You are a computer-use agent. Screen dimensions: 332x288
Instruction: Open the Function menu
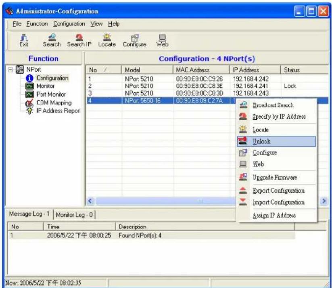pyautogui.click(x=37, y=24)
